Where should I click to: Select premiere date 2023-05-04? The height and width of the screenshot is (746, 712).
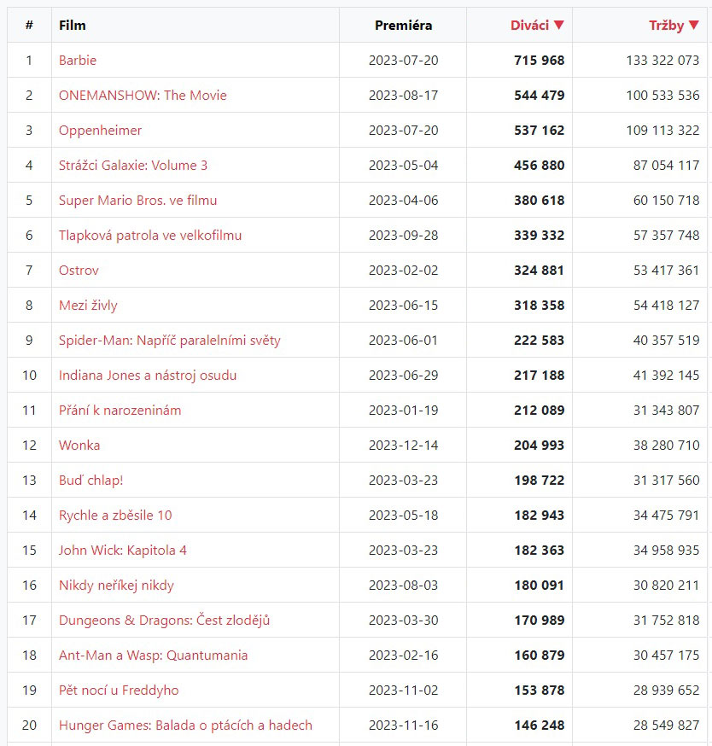coord(404,165)
